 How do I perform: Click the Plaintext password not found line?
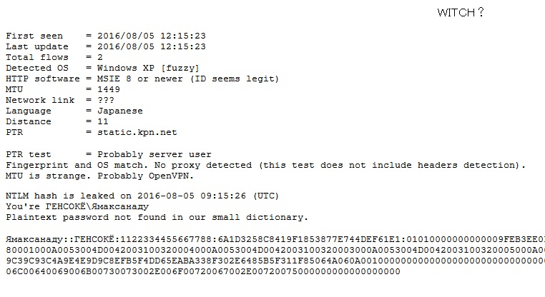pyautogui.click(x=157, y=217)
